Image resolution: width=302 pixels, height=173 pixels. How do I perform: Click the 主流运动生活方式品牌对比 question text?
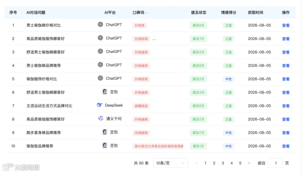click(x=49, y=106)
